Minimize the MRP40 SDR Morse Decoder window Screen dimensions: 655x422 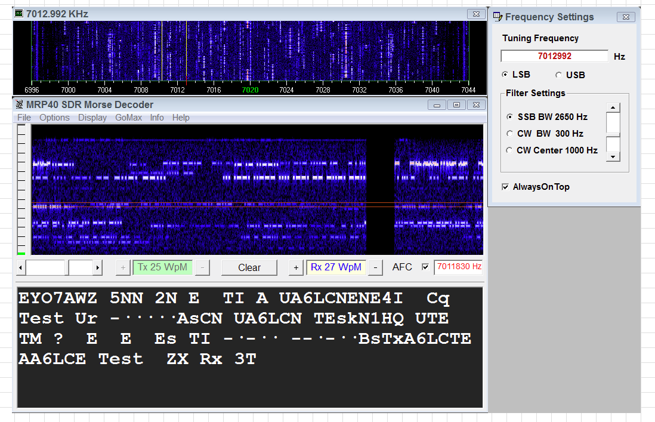(x=437, y=104)
